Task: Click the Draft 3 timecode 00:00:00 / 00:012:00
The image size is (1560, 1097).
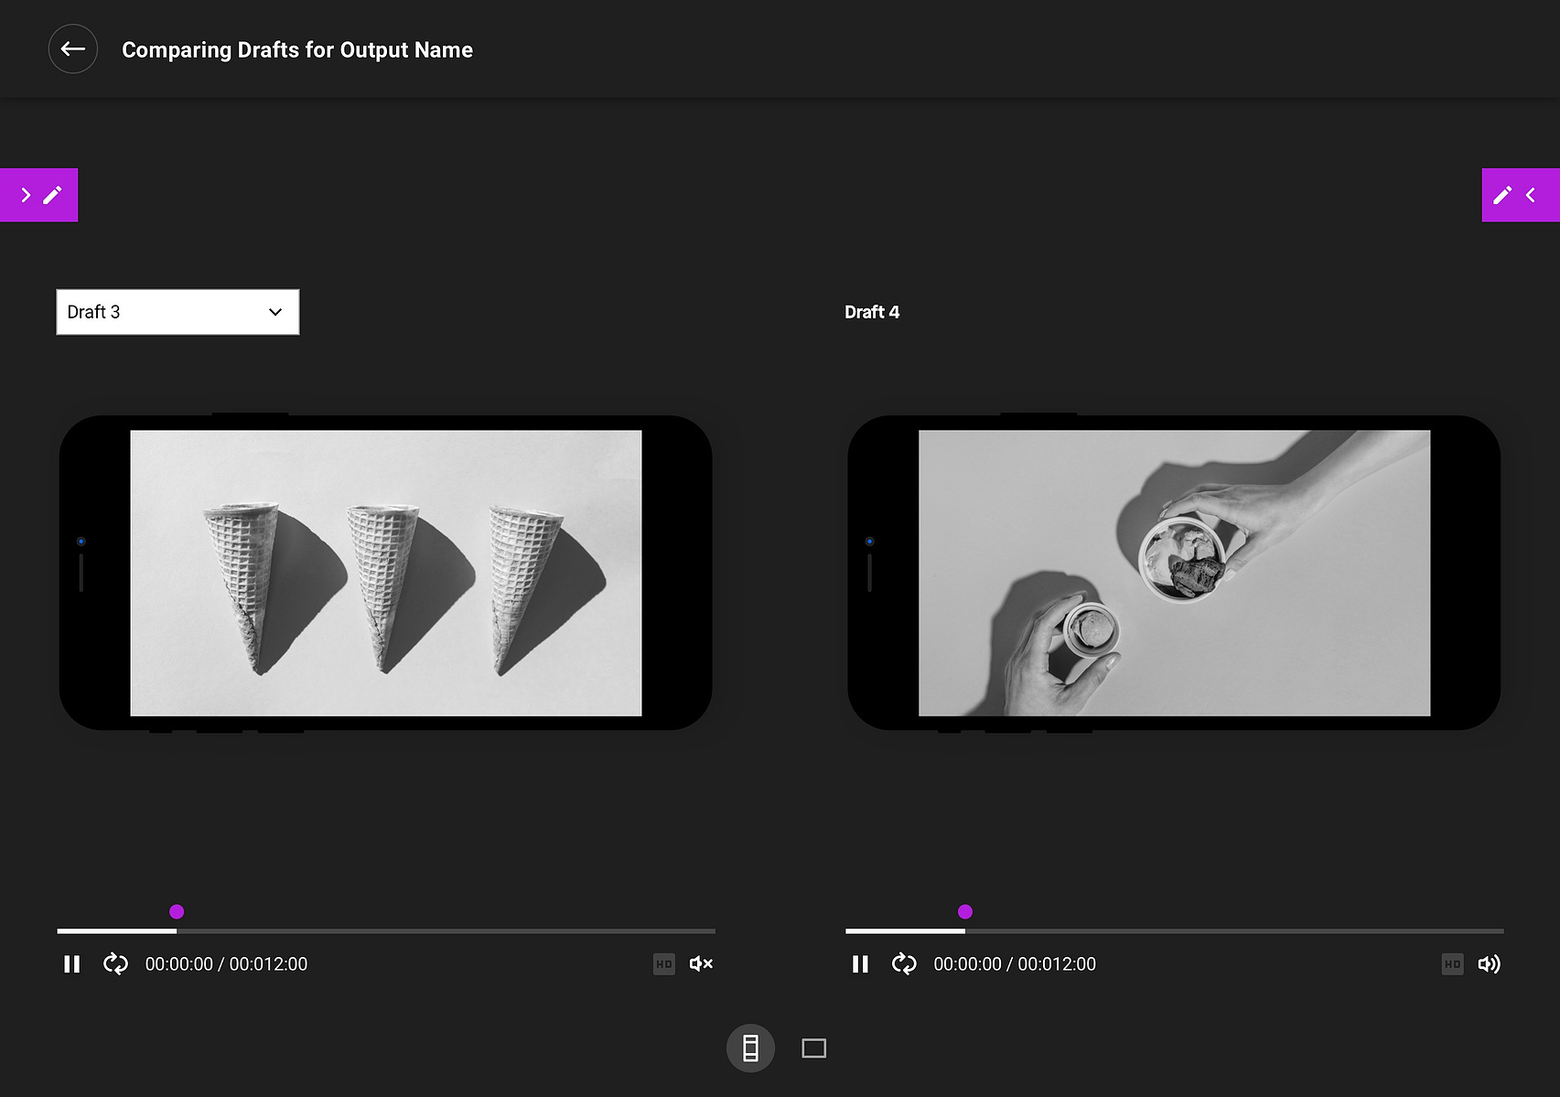Action: click(226, 964)
